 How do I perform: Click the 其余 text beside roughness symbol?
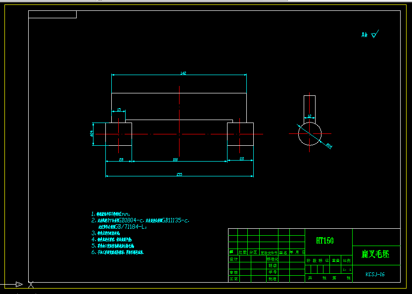[364, 35]
